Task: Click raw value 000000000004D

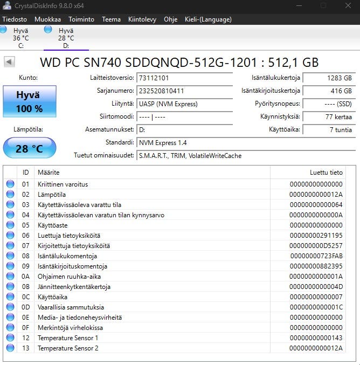Action: pyautogui.click(x=316, y=286)
